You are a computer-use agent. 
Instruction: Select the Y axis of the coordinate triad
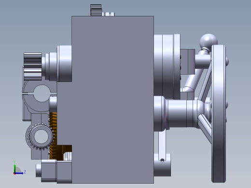pyautogui.click(x=14, y=168)
